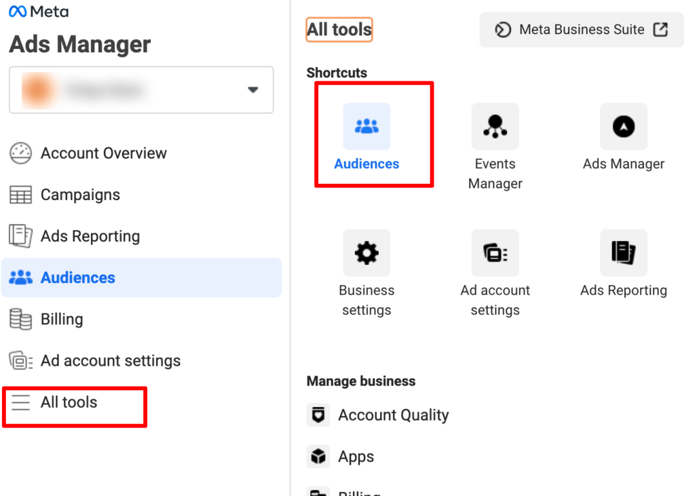The width and height of the screenshot is (695, 496).
Task: Open Business settings shortcut label
Action: coord(367,300)
